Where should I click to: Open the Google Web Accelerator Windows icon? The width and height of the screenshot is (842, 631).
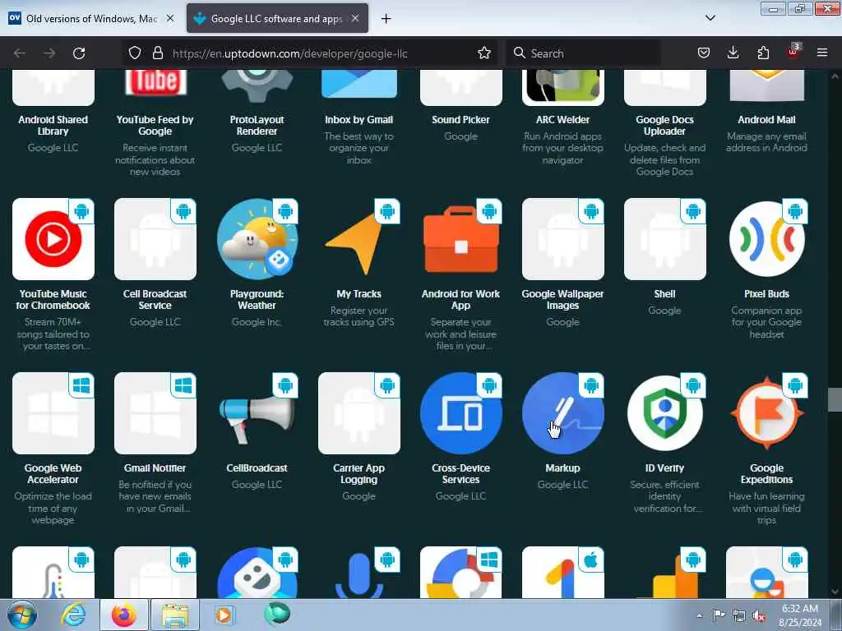click(x=53, y=413)
